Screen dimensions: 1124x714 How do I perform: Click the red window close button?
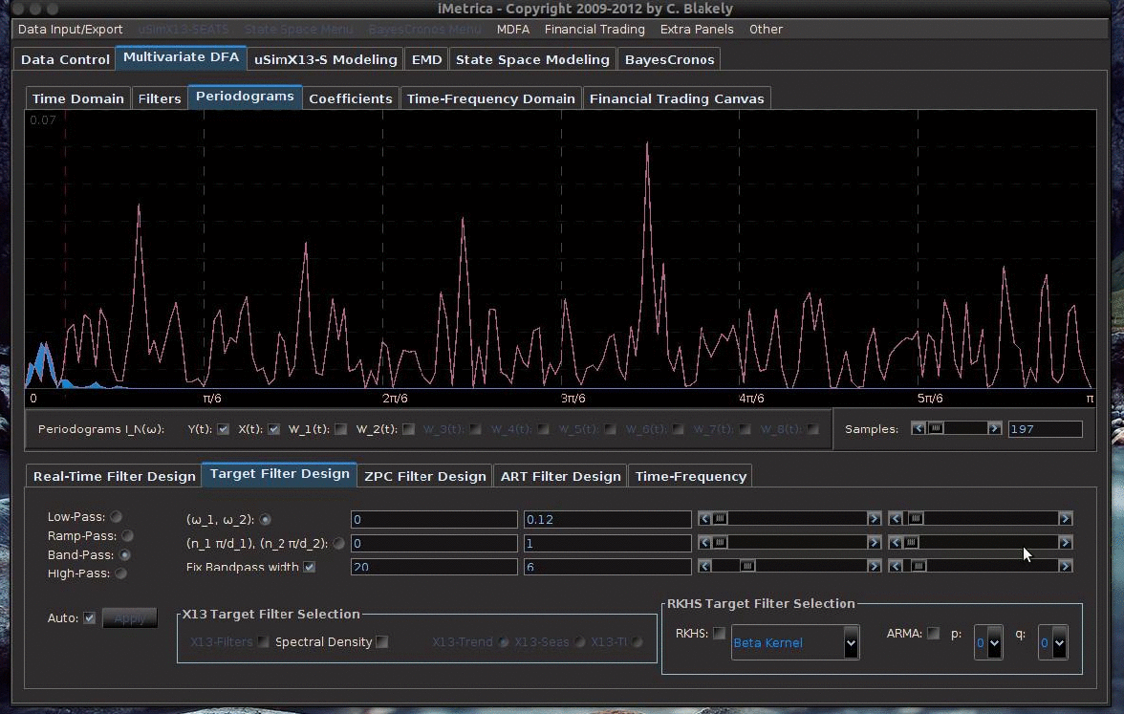[x=17, y=9]
